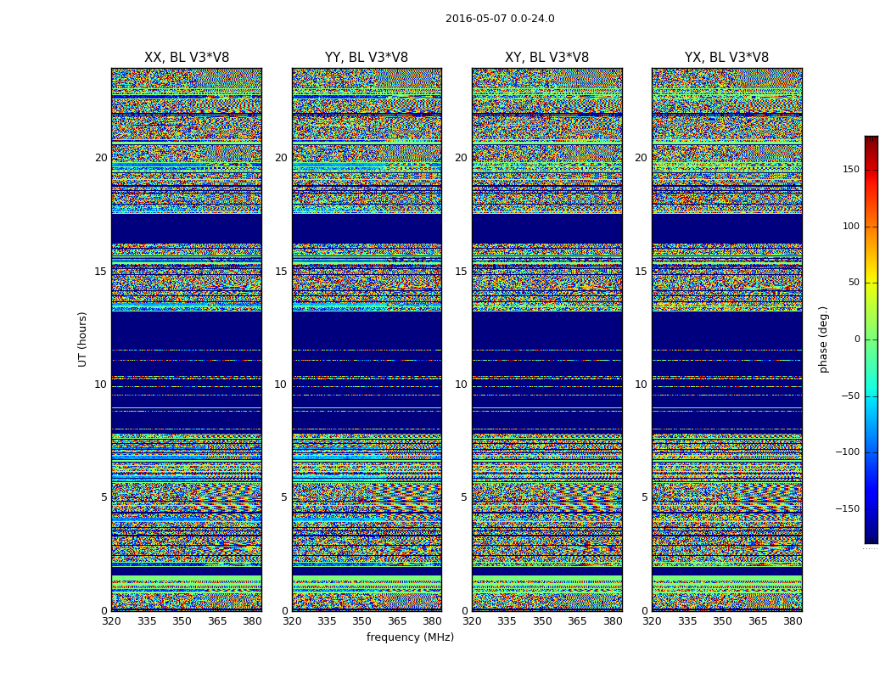Click the 20 hour tick of YY panel

(x=281, y=158)
